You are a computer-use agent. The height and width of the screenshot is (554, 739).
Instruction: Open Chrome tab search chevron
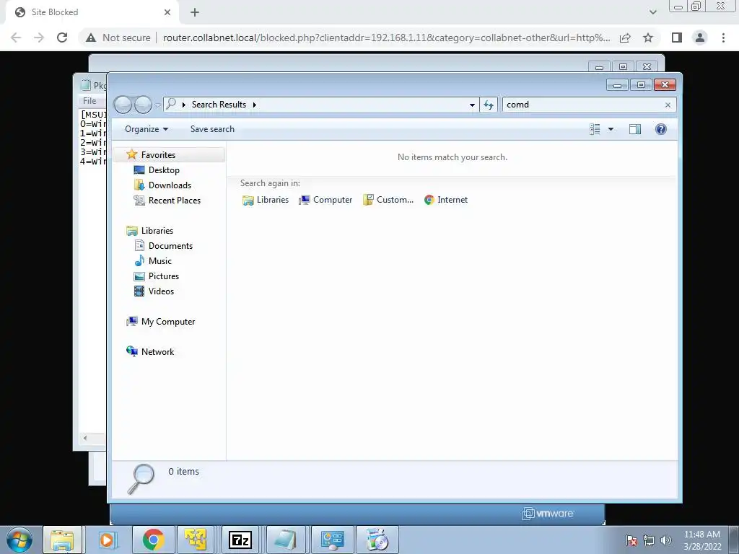click(652, 12)
